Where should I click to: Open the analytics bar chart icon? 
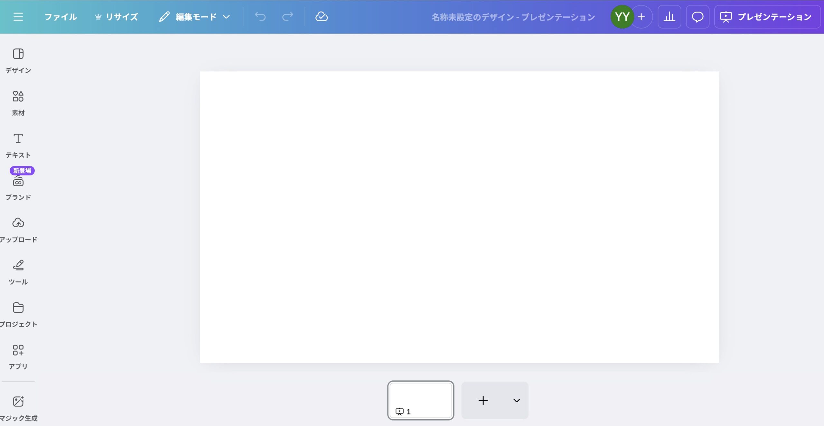click(x=669, y=17)
